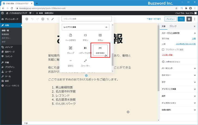Insert the メディアと文章 block
Image resolution: width=198 pixels, height=125 pixels.
pos(85,50)
